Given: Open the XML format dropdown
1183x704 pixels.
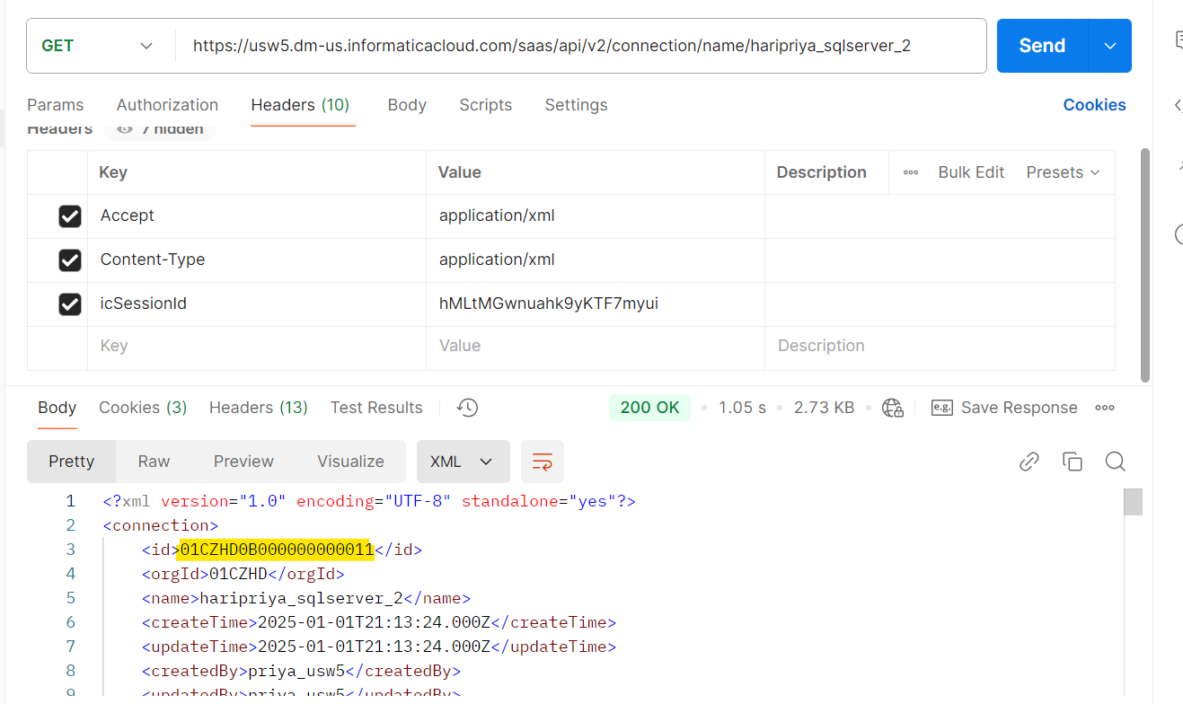Looking at the screenshot, I should tap(463, 462).
